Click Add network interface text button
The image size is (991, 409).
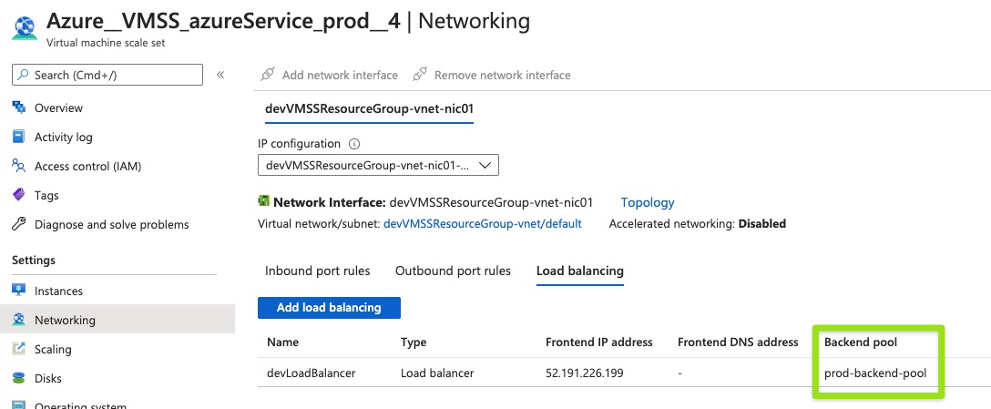[x=340, y=76]
